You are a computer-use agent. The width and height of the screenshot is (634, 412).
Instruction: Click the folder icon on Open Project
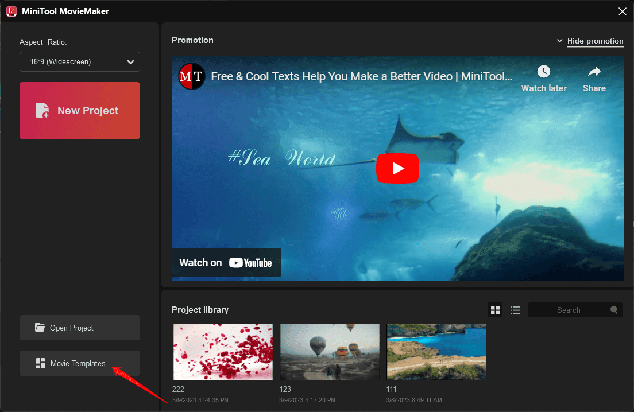(x=40, y=328)
